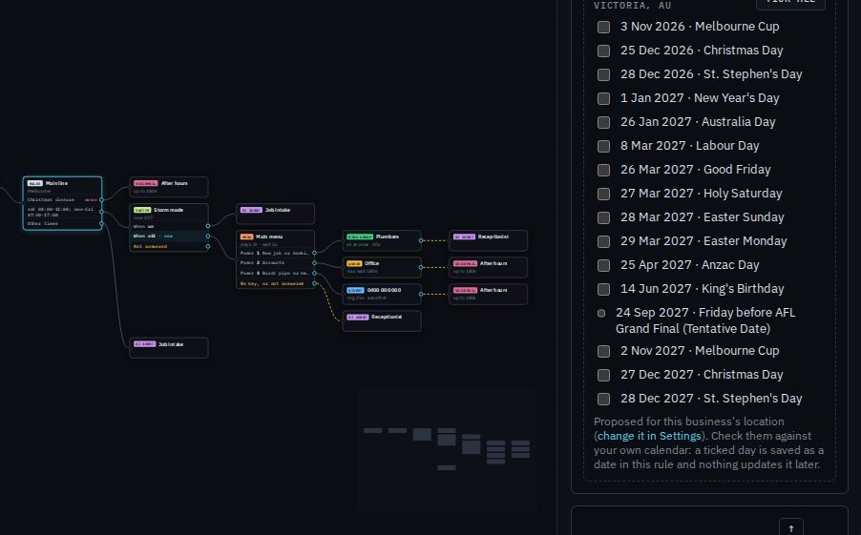The image size is (861, 535).
Task: Click the 'Press 1' output port on Main menu
Action: pos(315,253)
